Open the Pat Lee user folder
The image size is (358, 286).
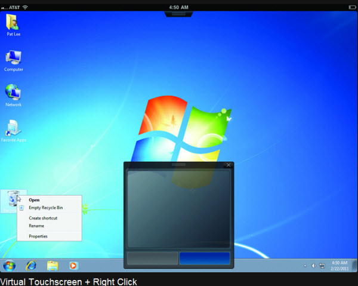coord(13,22)
